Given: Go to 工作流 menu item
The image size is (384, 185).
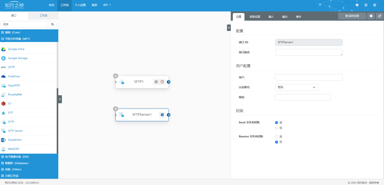Looking at the screenshot, I should tap(64, 5).
